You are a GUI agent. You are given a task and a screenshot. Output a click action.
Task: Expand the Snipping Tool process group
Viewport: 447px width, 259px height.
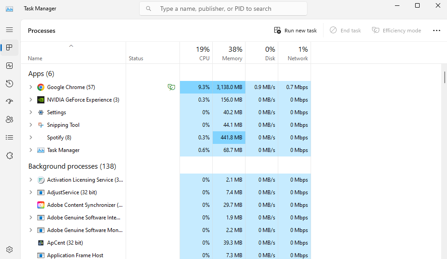[x=31, y=125]
